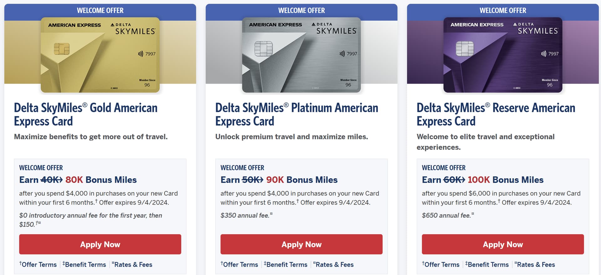The image size is (601, 275).
Task: Apply now for the Platinum card
Action: 301,244
